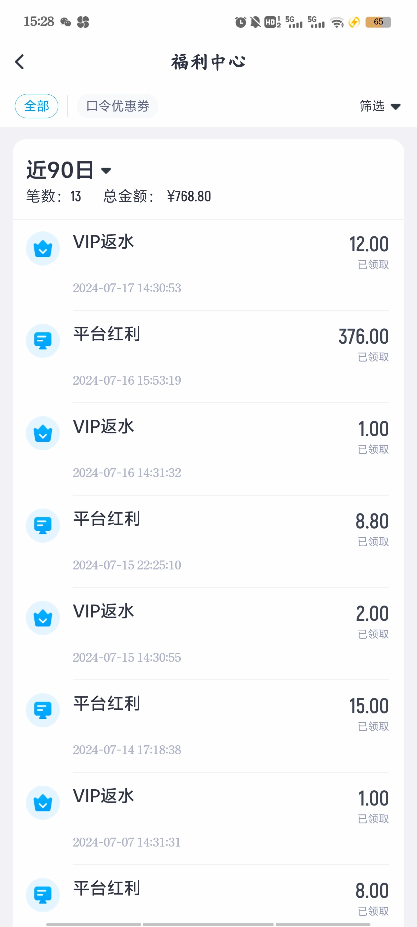Tap crown icon of 2.00 VIP返水 entry
This screenshot has width=417, height=927.
pos(43,618)
